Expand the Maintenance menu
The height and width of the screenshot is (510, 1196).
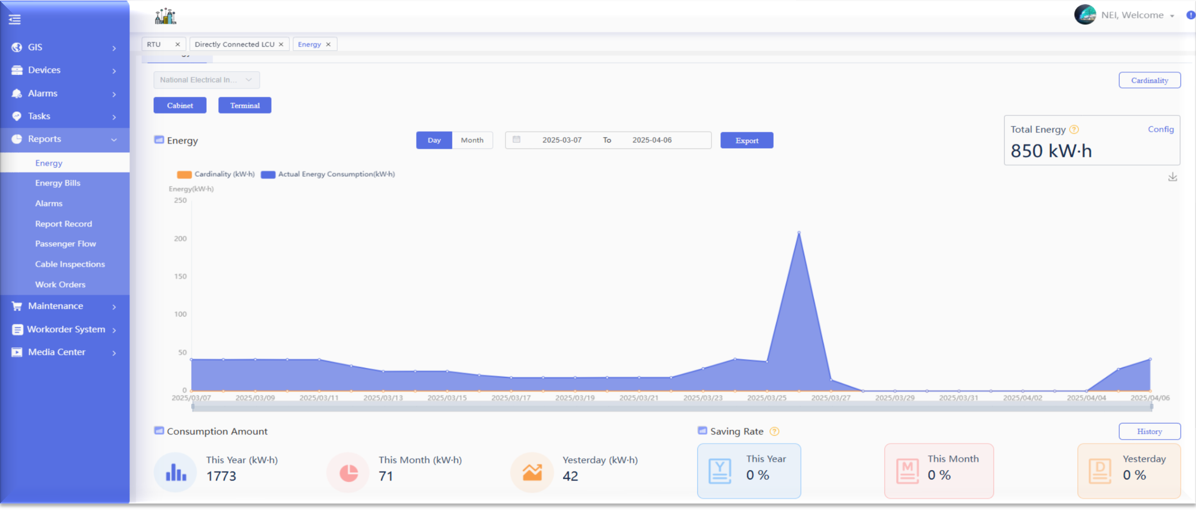(114, 306)
